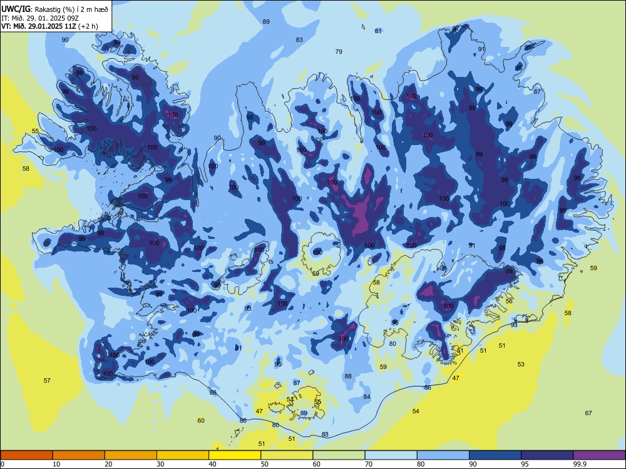This screenshot has height=469, width=626.
Task: Pick the pale yellow 50–60 legend swatch
Action: (x=287, y=455)
